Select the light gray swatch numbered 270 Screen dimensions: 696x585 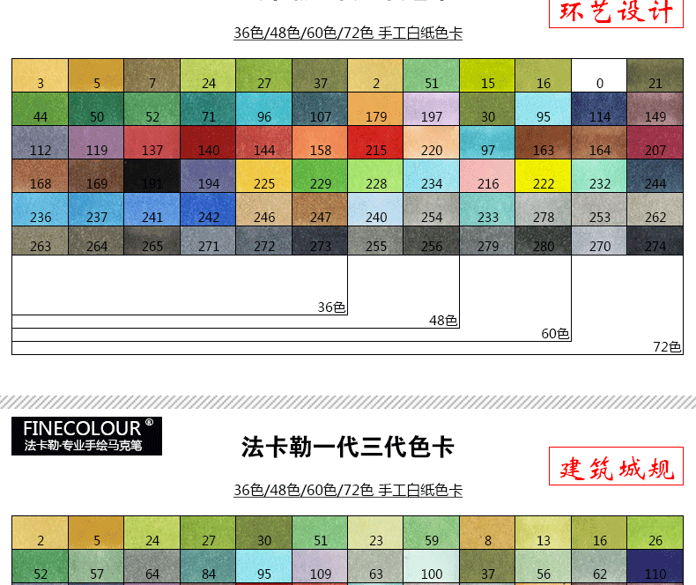coord(599,241)
